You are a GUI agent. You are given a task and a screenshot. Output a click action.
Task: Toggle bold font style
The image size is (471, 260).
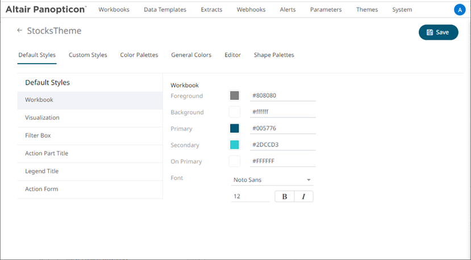285,196
